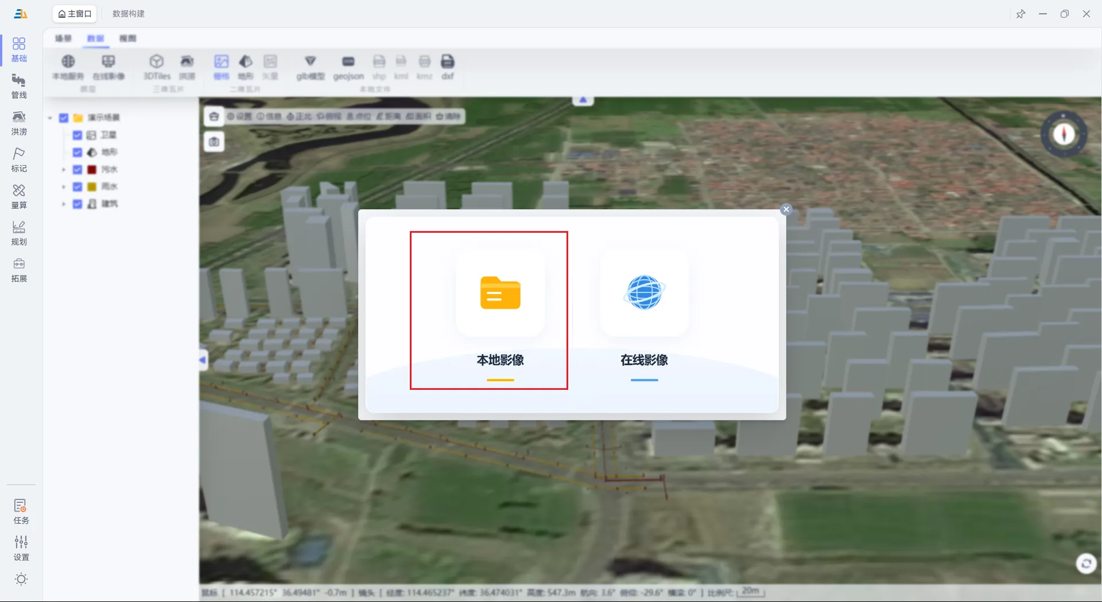
Task: Click the 本地服务 globe tool
Action: [68, 67]
